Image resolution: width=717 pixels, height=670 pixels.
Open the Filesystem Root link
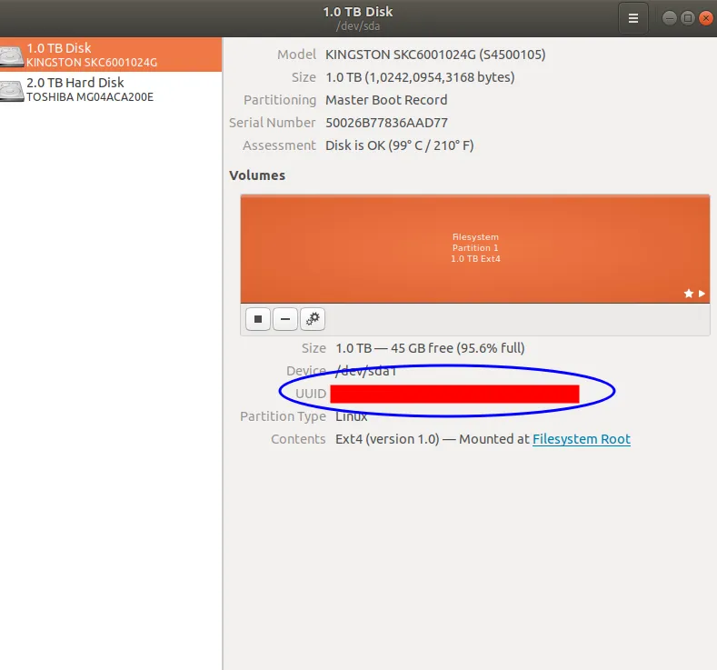(x=581, y=439)
